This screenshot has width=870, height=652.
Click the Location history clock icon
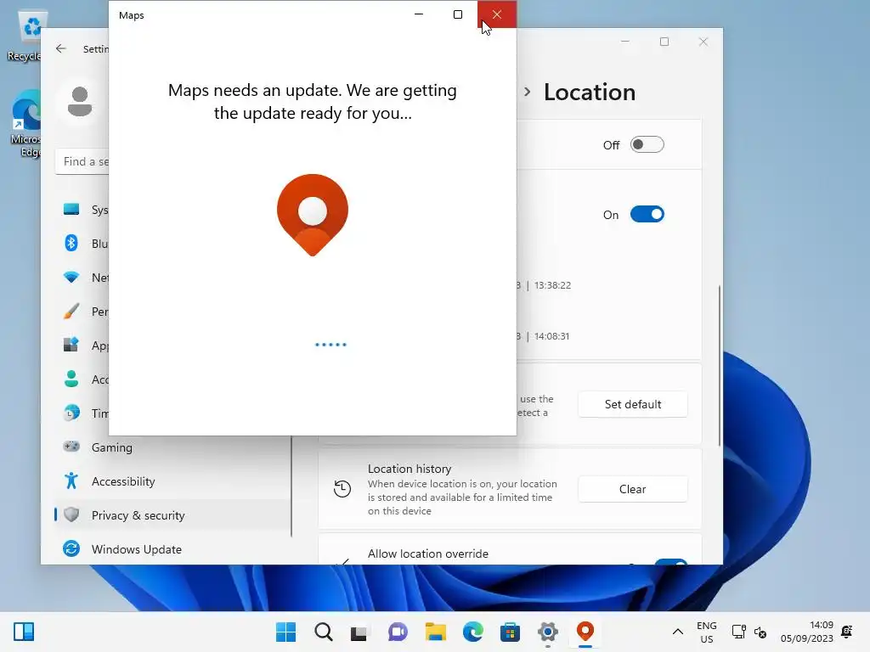[342, 489]
